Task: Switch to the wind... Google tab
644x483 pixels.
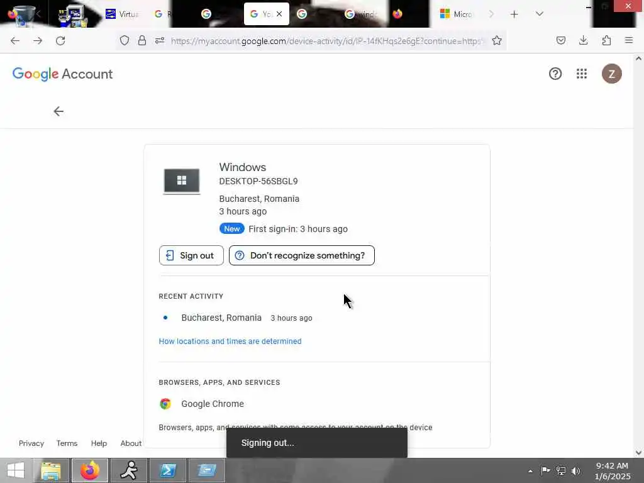Action: click(360, 14)
